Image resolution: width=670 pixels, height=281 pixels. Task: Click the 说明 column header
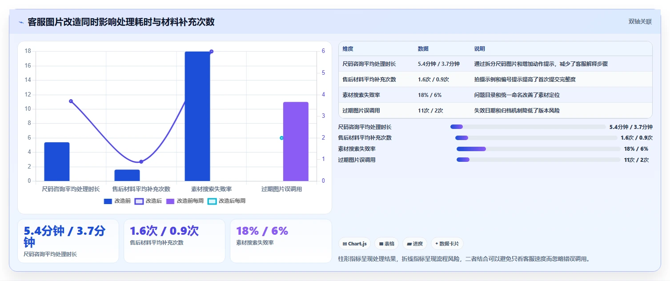point(480,49)
